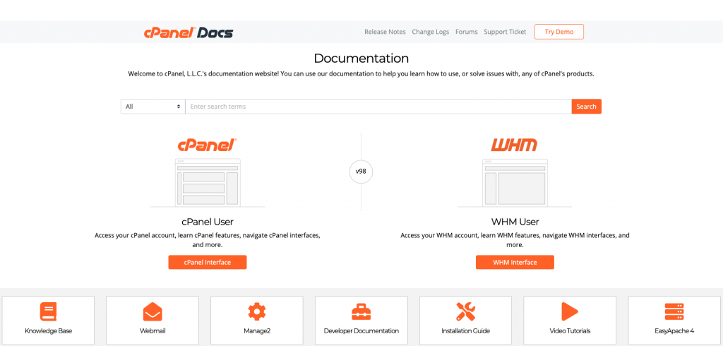This screenshot has height=346, width=723.
Task: Open the Manage2 gear icon
Action: (x=257, y=312)
